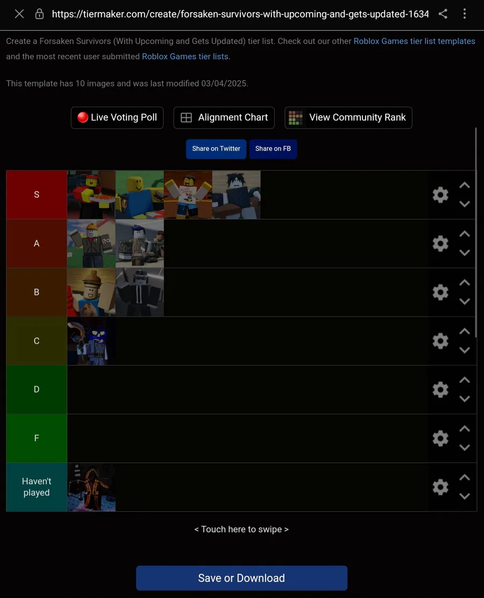Move the C tier row up
The height and width of the screenshot is (598, 484).
465,331
